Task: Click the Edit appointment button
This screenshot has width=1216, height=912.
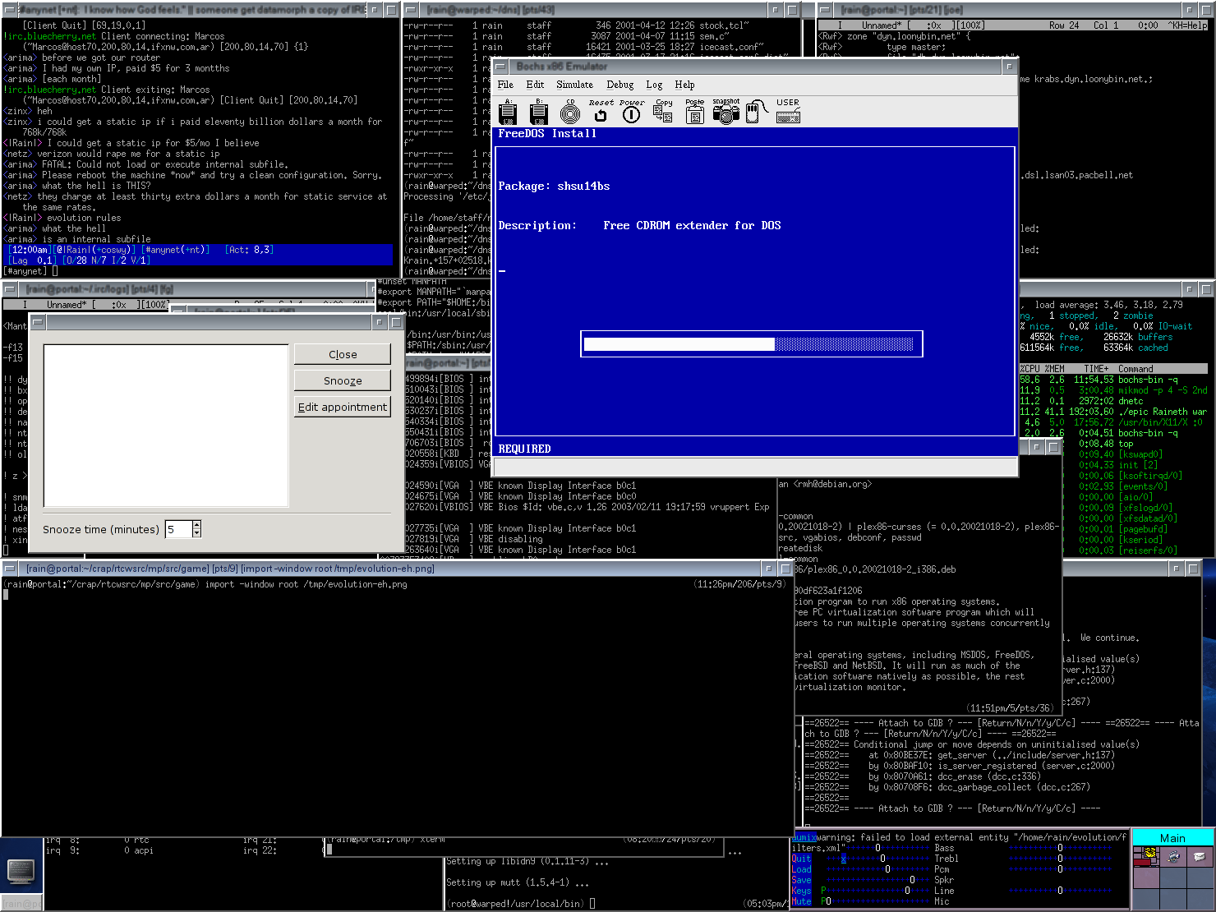Action: coord(343,407)
